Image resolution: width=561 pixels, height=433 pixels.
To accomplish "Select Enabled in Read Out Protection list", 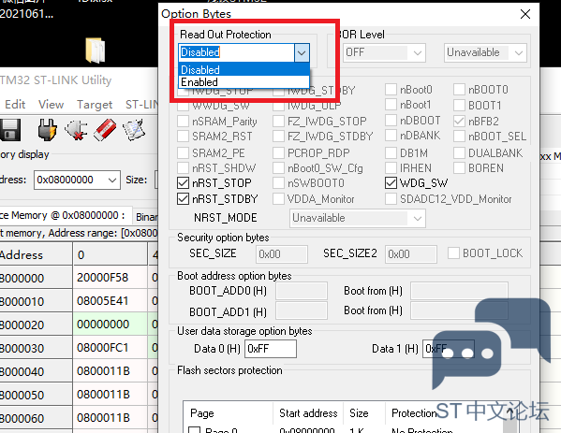I will pyautogui.click(x=244, y=82).
